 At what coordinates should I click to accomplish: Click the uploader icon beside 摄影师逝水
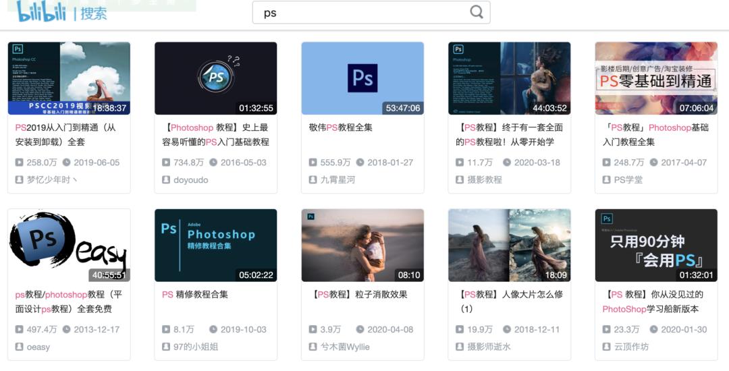point(460,347)
